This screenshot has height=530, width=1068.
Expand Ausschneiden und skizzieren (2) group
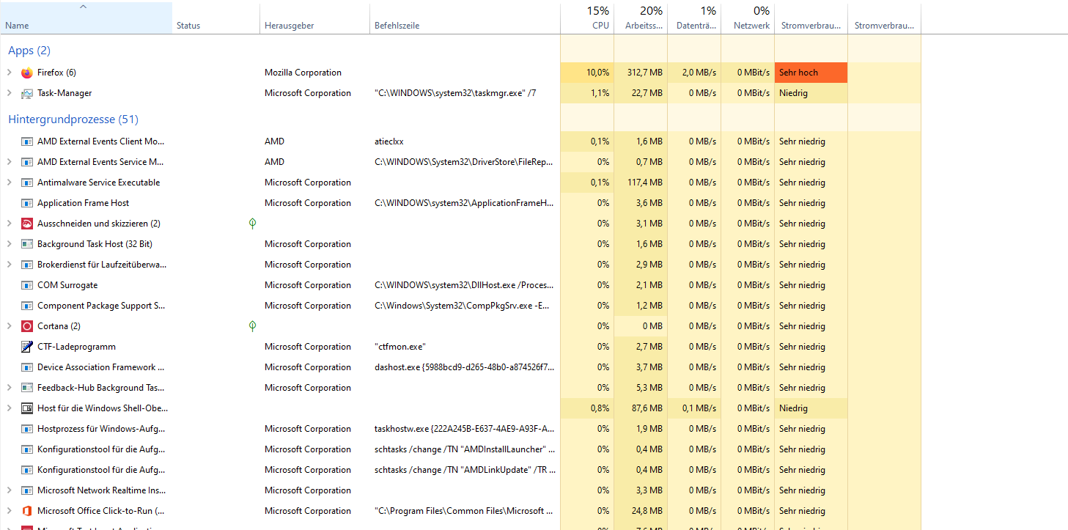coord(10,224)
